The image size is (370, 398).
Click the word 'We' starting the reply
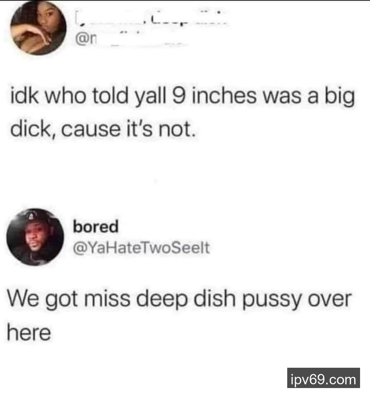point(24,298)
